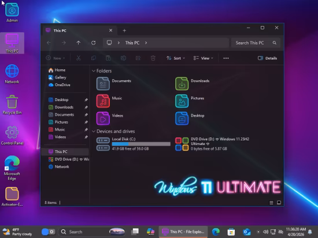Go to Home in navigation pane
The height and width of the screenshot is (238, 318).
57,70
